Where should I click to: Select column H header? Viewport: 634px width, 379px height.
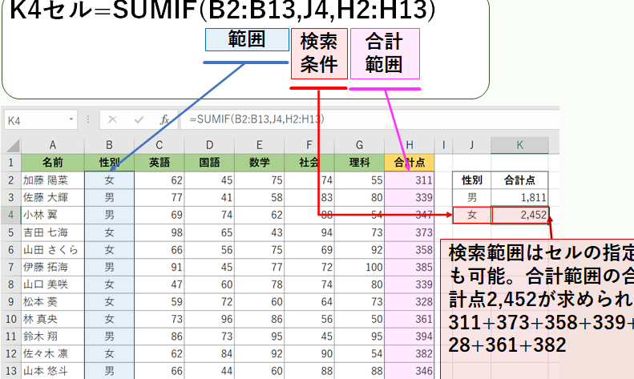click(410, 145)
